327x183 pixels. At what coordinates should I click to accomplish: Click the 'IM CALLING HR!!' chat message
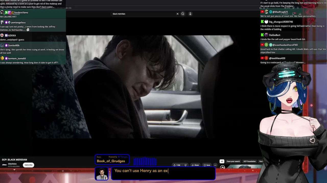(x=8, y=17)
